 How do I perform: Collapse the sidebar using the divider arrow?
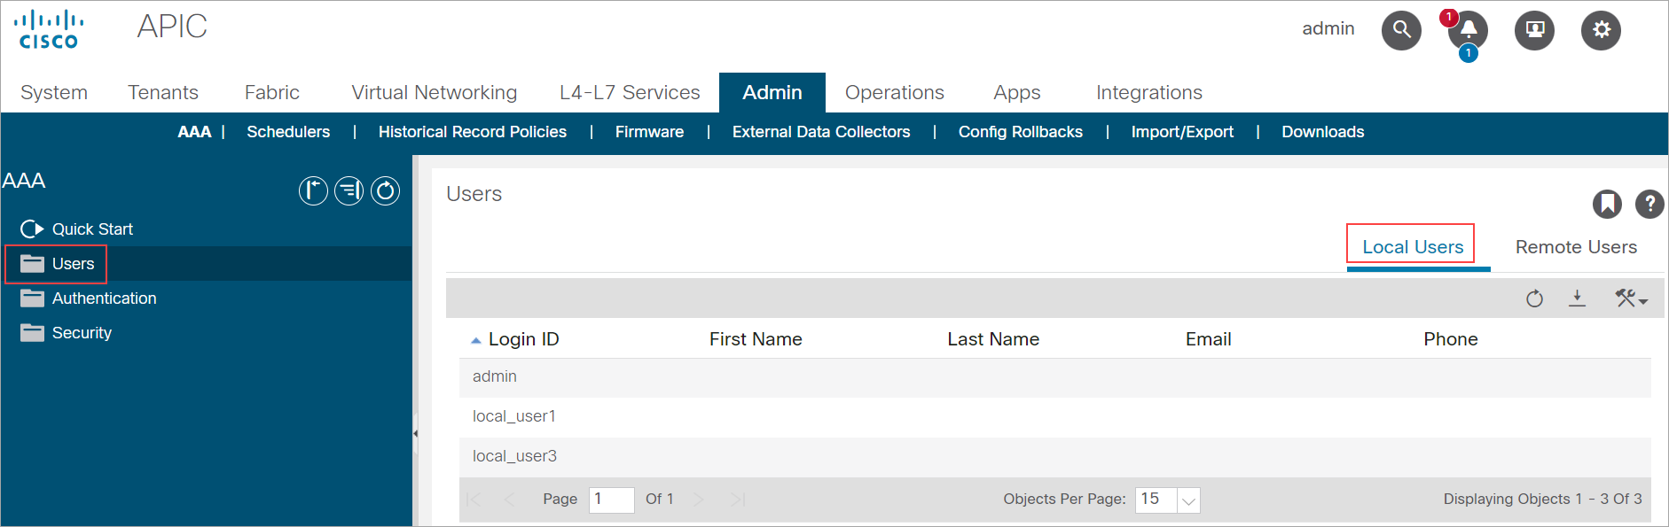[415, 434]
